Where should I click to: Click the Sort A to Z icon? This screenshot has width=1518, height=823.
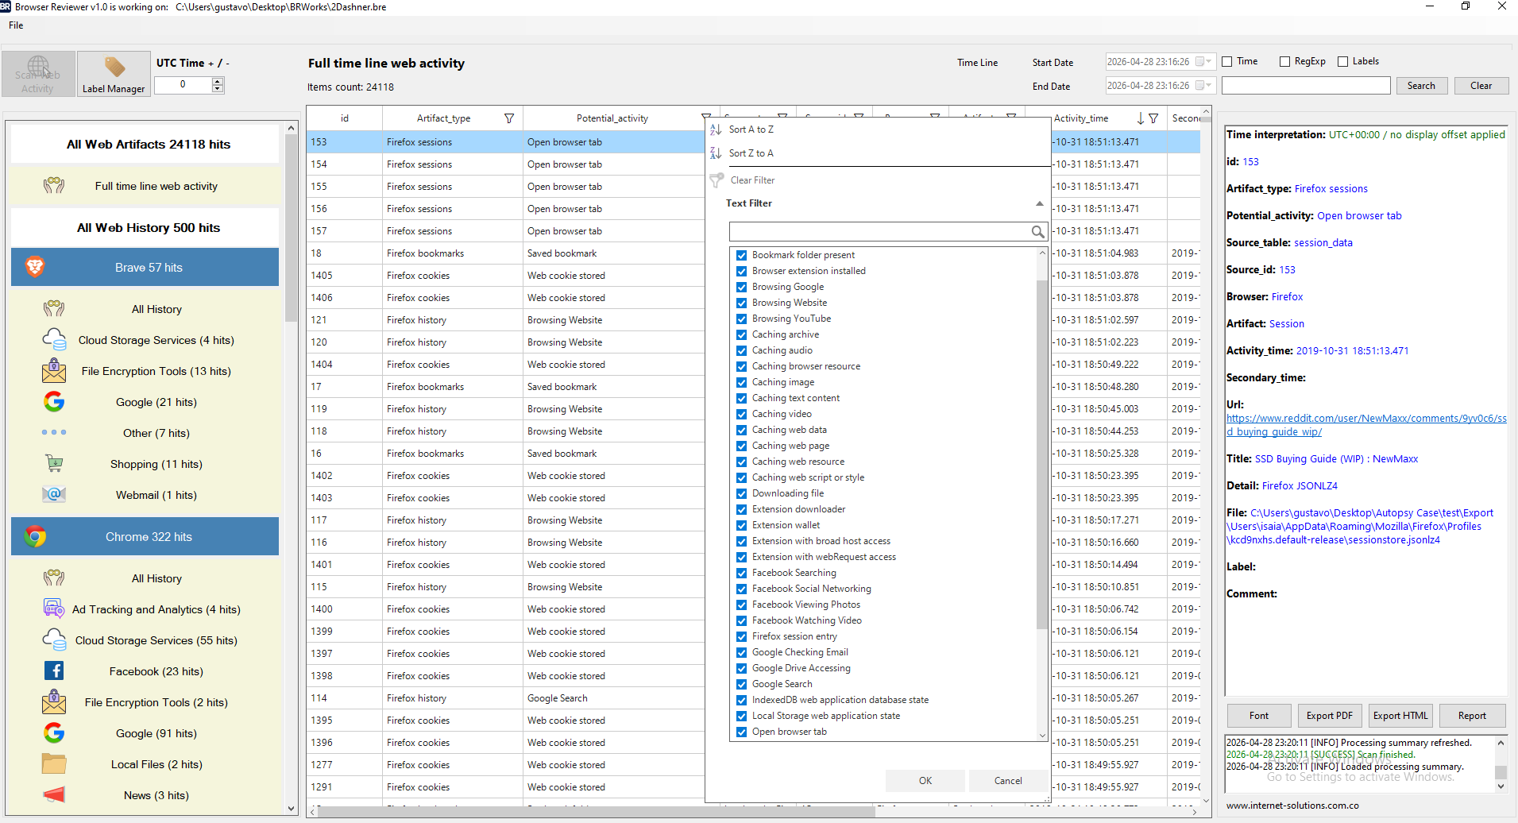point(716,129)
